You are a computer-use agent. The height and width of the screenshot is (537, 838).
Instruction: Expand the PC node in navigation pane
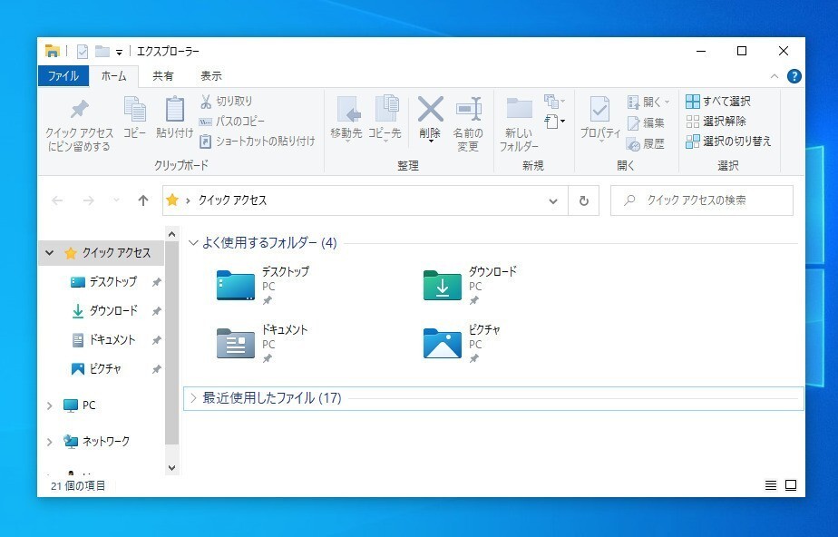coord(50,406)
